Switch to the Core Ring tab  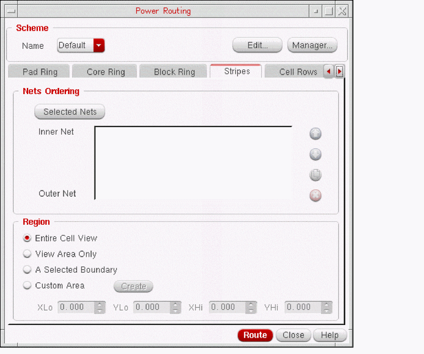pyautogui.click(x=106, y=72)
